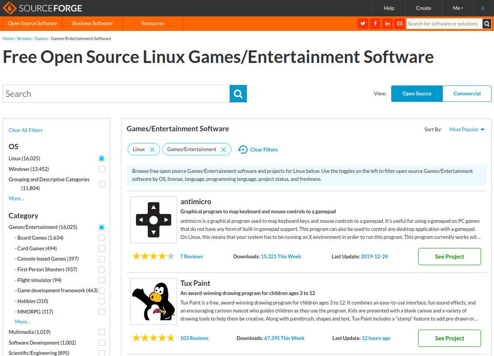The image size is (494, 356).
Task: Open the Business Software menu
Action: tap(93, 23)
